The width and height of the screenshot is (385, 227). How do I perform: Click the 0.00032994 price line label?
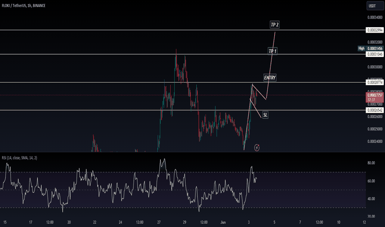tap(375, 30)
